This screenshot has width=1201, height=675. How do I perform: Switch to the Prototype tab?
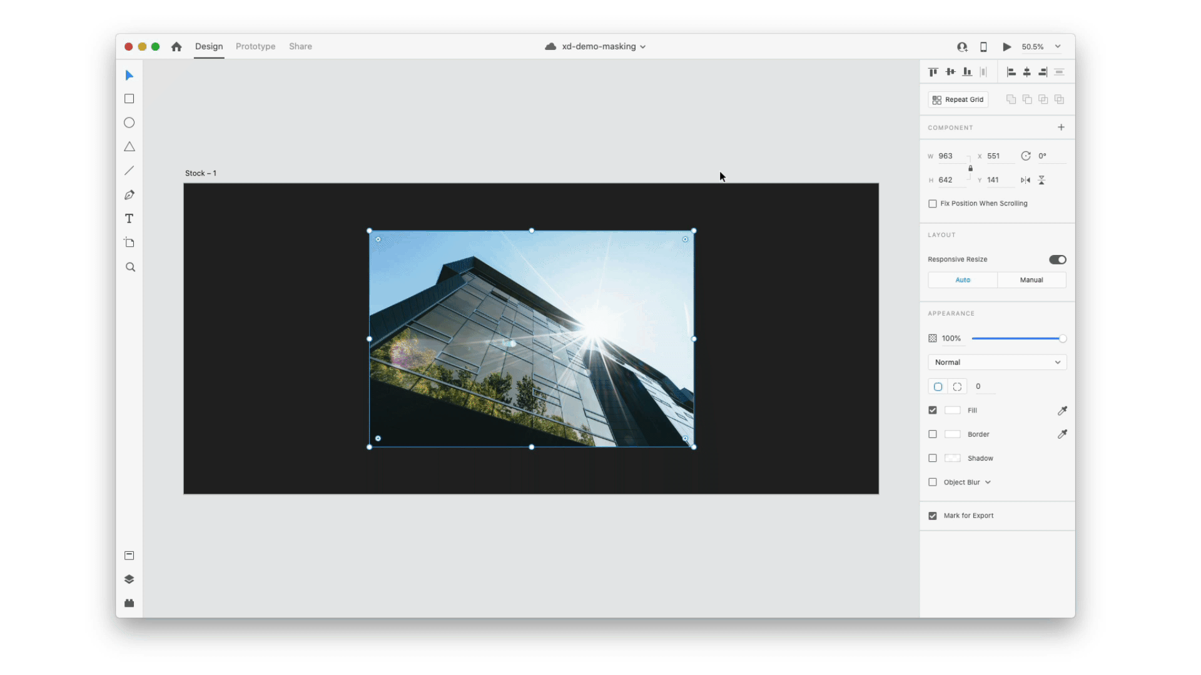(255, 46)
